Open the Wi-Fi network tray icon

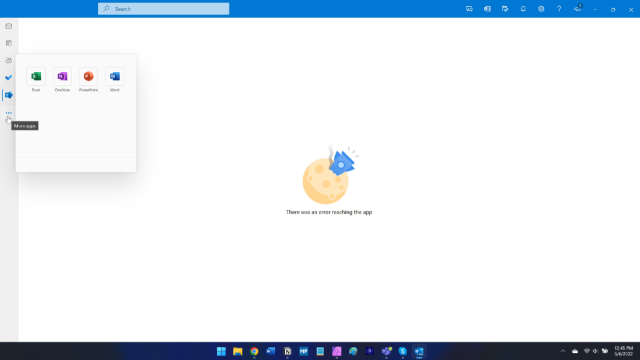pos(587,351)
